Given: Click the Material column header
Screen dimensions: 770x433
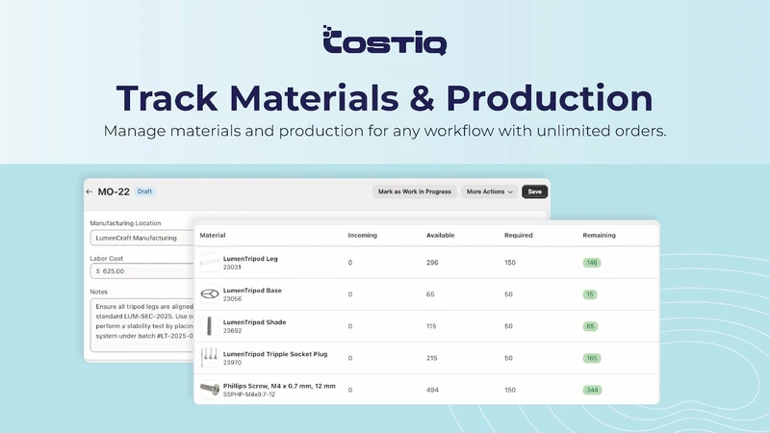Looking at the screenshot, I should click(213, 235).
